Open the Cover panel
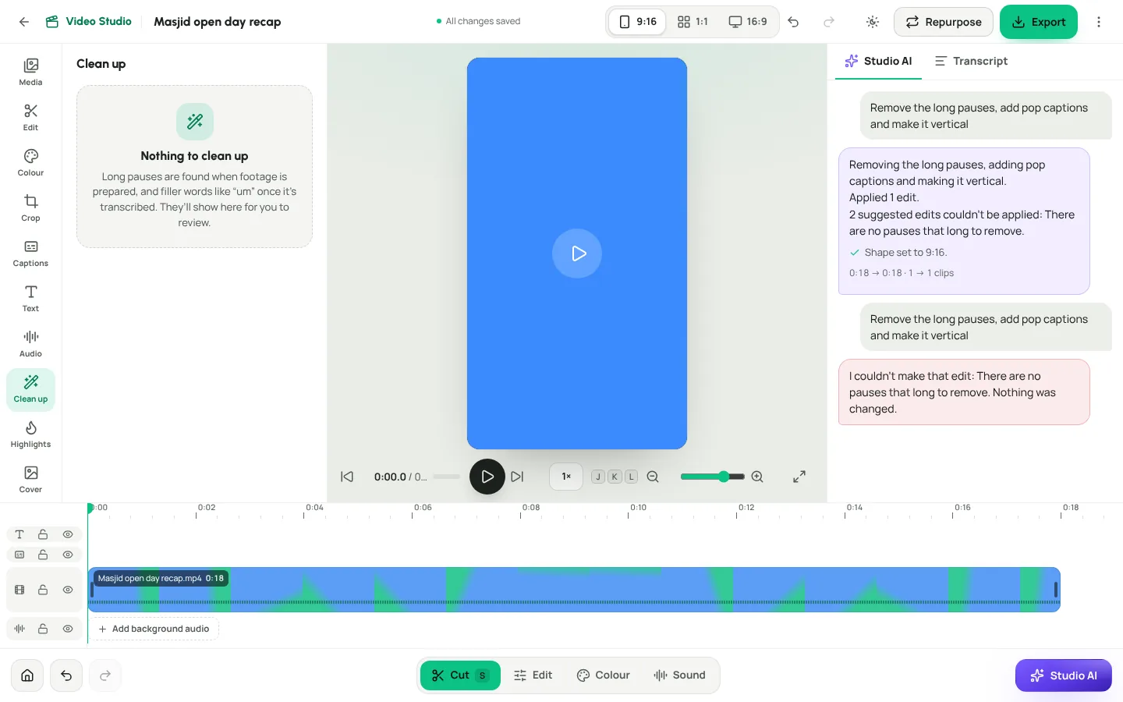This screenshot has height=702, width=1123. [x=30, y=479]
